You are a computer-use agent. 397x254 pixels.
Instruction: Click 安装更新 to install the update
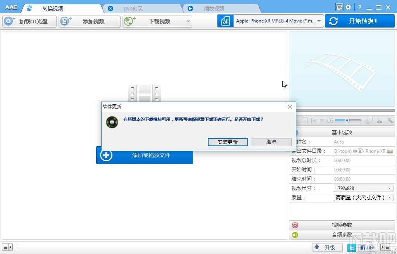(228, 142)
